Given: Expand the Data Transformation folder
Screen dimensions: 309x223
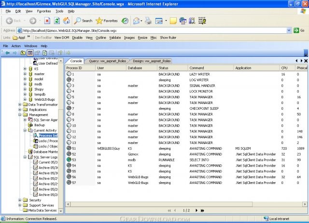Looking at the screenshot, I should pos(20,105).
